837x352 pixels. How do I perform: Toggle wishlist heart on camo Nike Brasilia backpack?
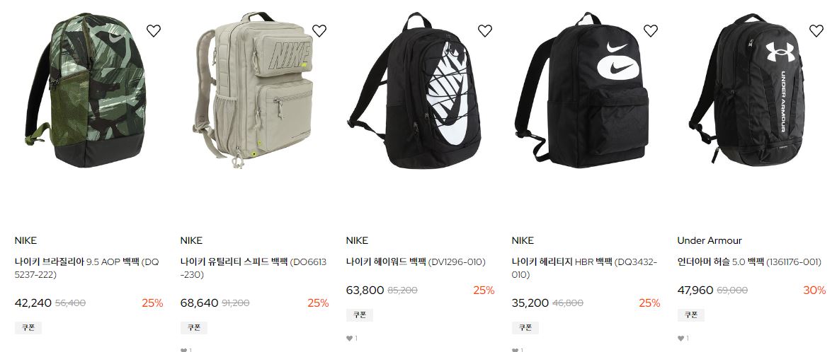[x=153, y=31]
